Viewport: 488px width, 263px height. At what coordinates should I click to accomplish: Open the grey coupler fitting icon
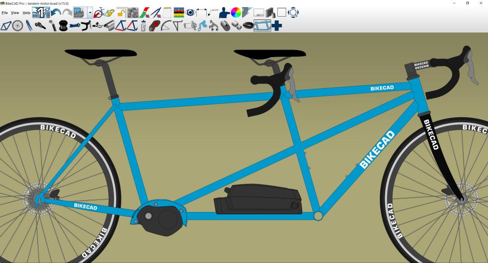point(236,26)
